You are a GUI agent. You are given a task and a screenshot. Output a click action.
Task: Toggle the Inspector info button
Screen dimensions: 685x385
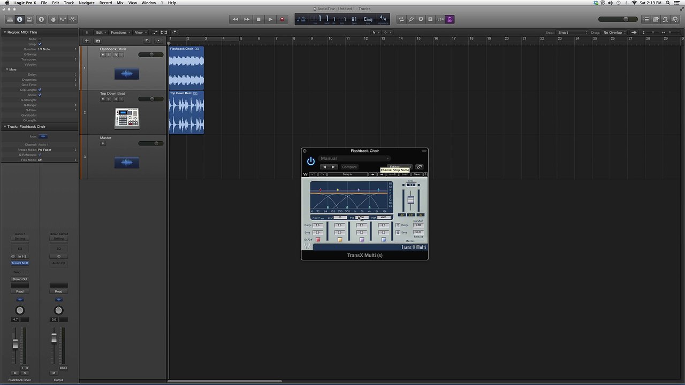pyautogui.click(x=20, y=19)
